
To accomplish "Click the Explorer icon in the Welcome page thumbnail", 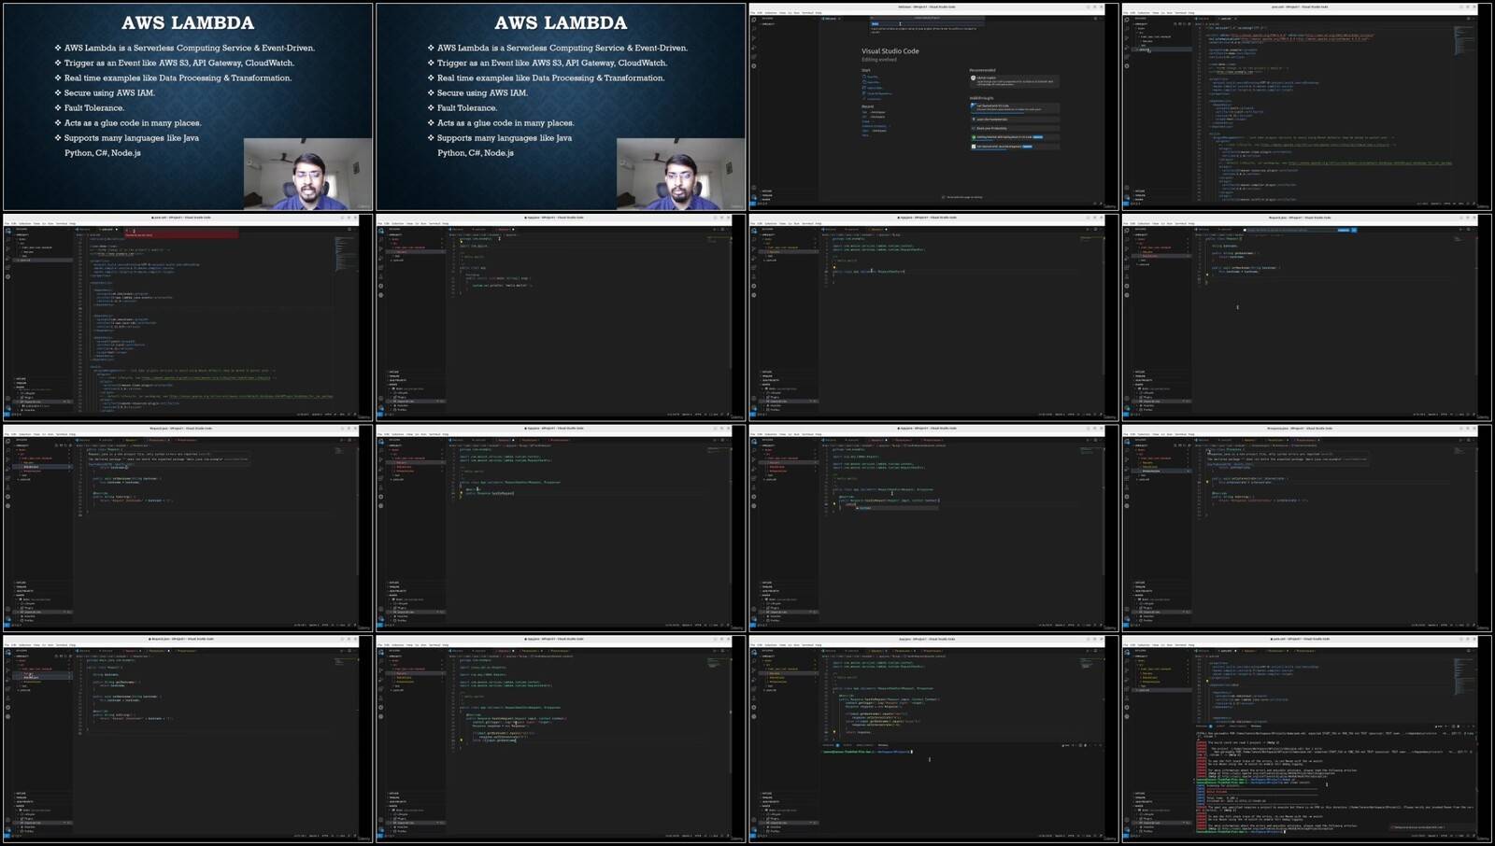I will [754, 20].
